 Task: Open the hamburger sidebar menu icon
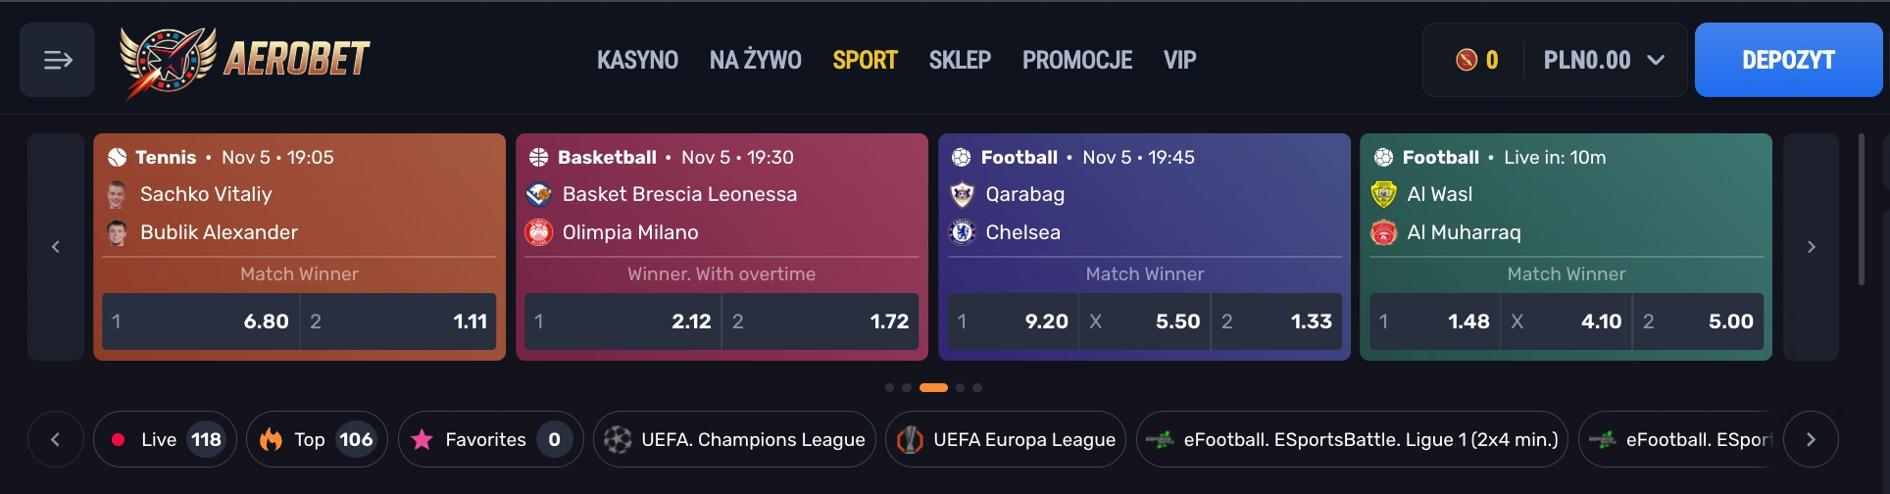coord(58,61)
